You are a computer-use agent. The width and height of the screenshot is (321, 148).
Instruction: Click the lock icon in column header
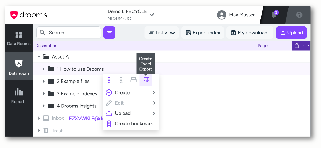297,46
